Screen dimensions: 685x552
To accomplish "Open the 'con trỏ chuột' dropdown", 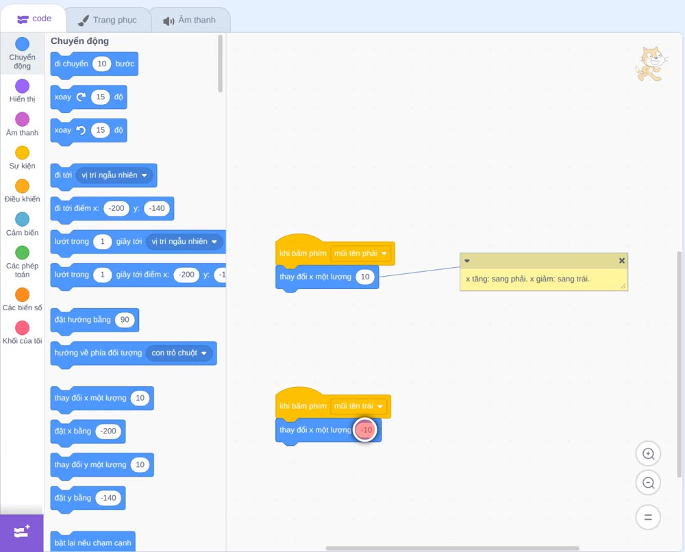I will (179, 353).
